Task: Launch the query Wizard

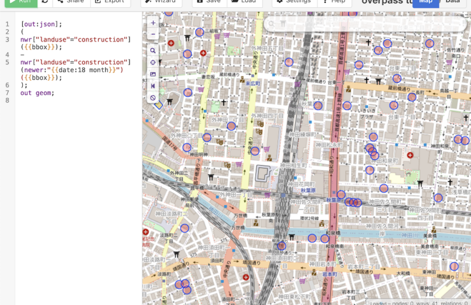Action: [x=160, y=2]
